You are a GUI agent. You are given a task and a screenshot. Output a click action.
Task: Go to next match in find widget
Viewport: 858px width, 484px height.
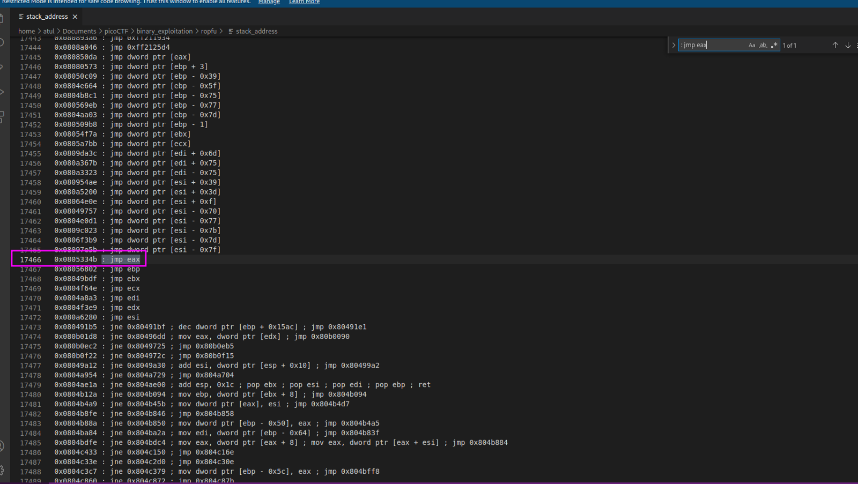[848, 46]
